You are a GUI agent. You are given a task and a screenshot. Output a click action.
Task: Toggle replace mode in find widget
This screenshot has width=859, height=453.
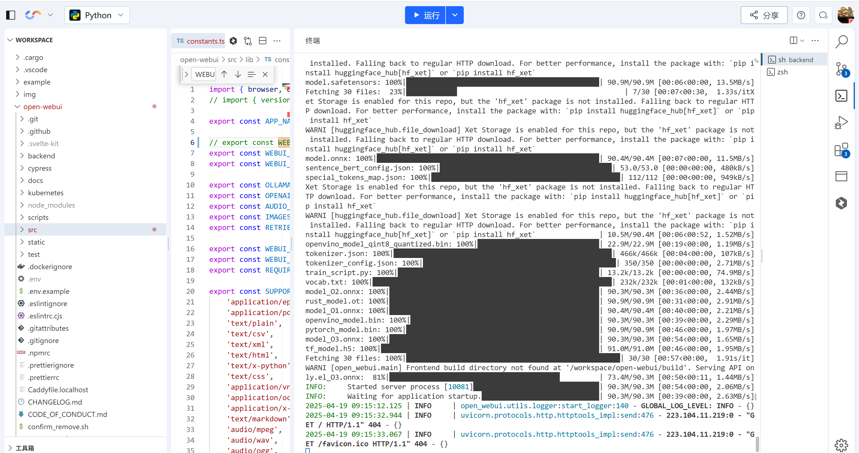click(186, 74)
